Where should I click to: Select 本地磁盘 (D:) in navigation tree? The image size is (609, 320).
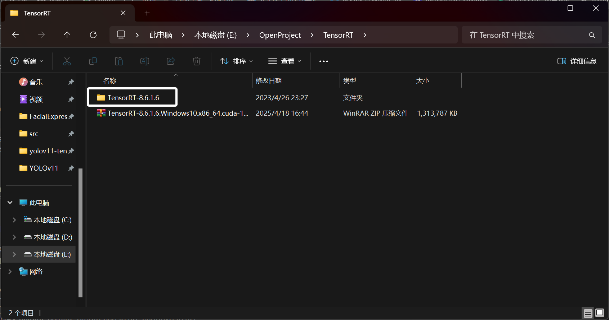(48, 237)
